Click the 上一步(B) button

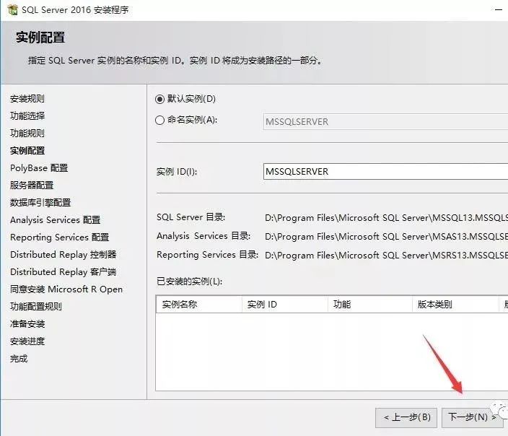[x=406, y=417]
